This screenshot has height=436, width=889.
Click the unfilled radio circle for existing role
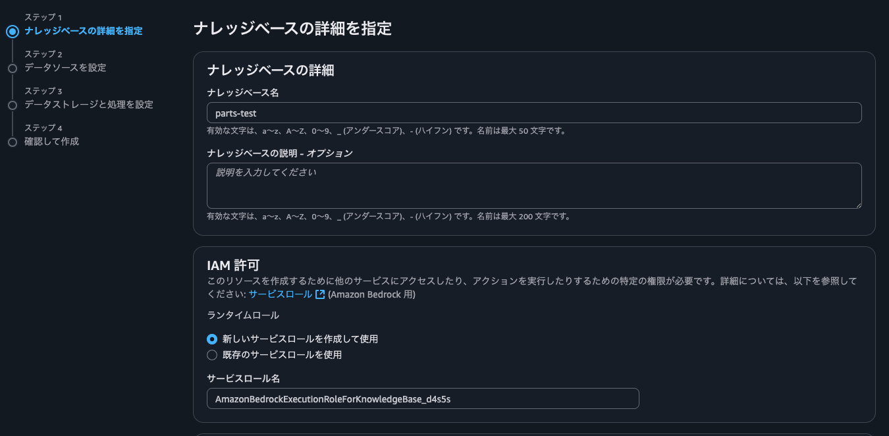point(212,355)
